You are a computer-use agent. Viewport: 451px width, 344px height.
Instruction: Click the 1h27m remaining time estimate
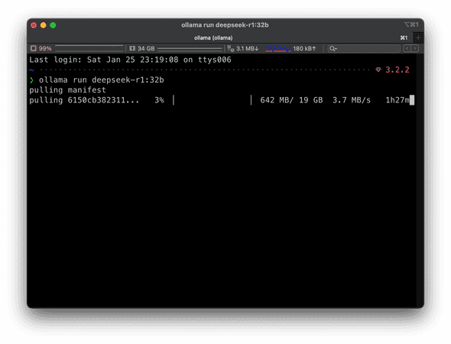pos(397,100)
